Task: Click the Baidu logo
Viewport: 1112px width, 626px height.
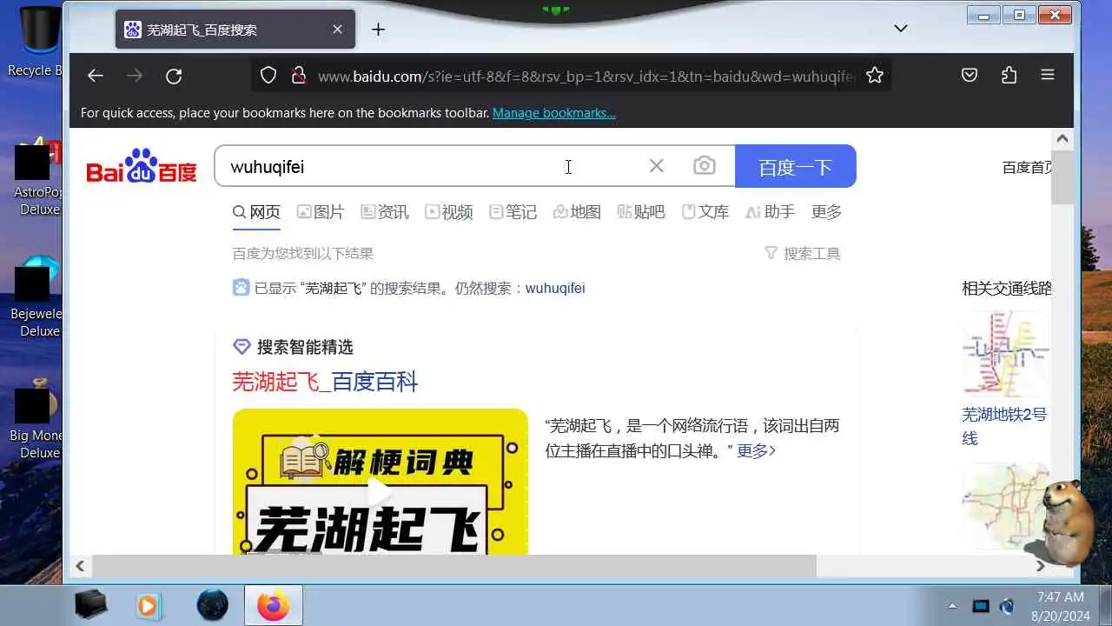Action: [x=142, y=166]
